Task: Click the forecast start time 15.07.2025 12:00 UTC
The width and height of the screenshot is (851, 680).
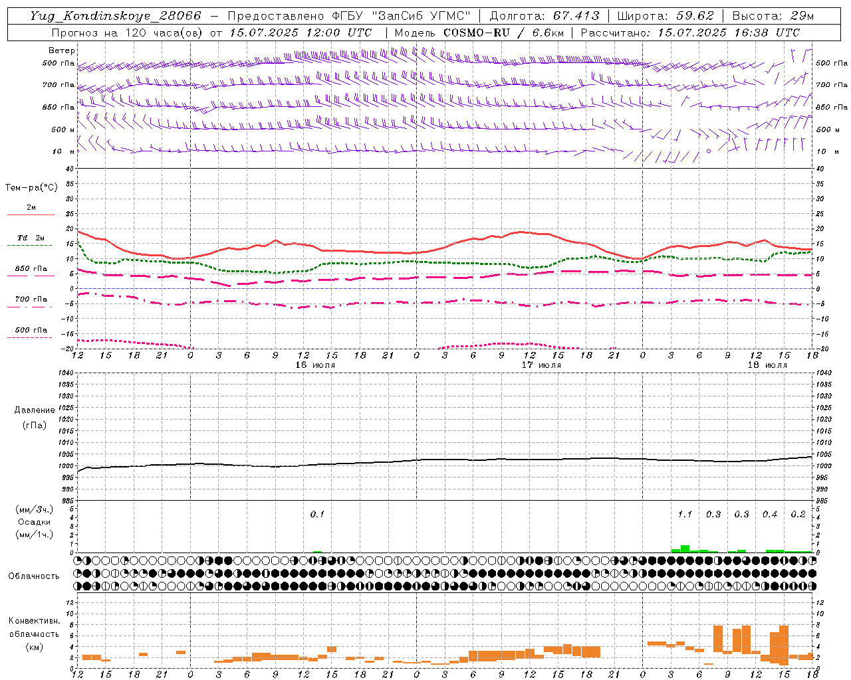Action: [301, 33]
